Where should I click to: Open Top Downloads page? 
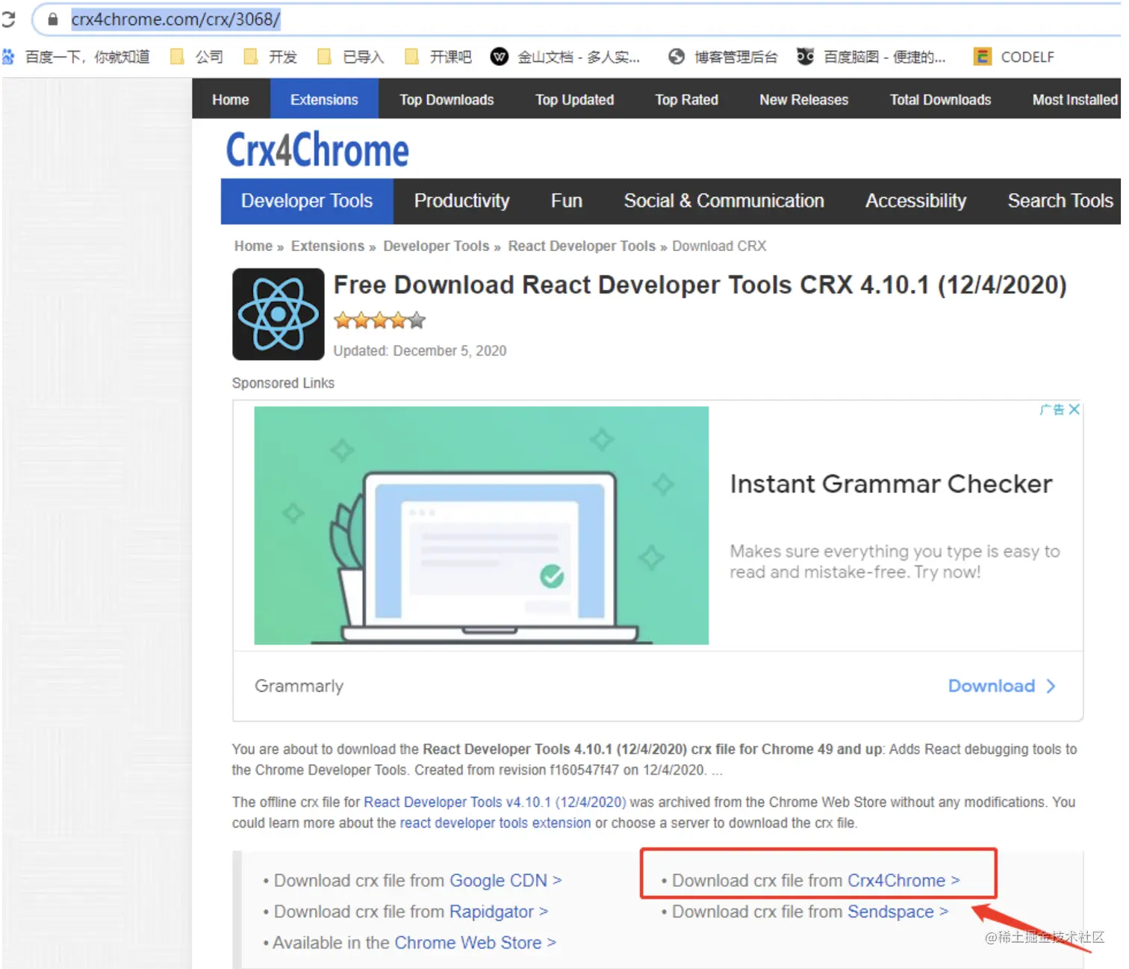pyautogui.click(x=447, y=99)
